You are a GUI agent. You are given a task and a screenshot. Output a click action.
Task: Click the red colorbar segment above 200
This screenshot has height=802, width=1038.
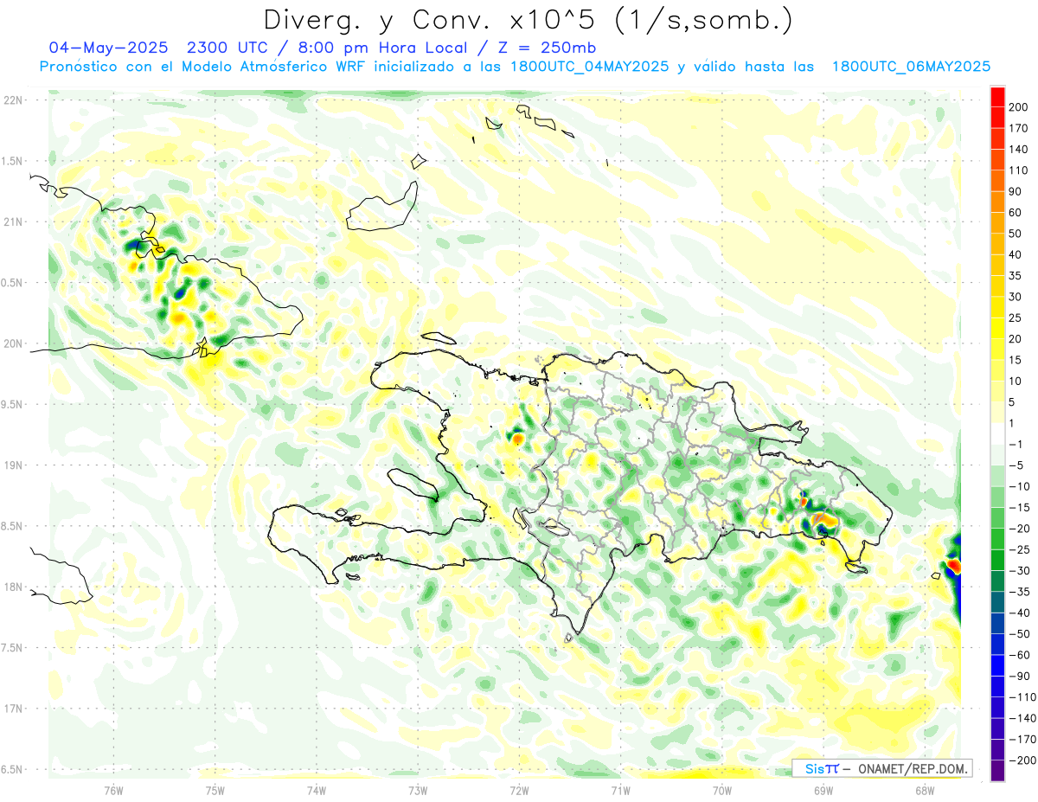point(997,96)
